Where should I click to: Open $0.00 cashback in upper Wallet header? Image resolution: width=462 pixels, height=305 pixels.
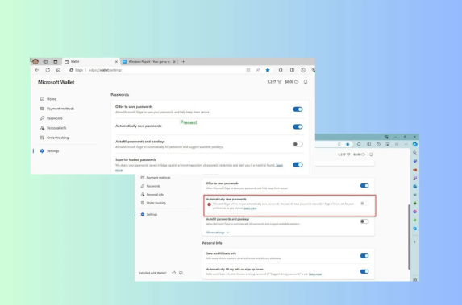291,82
